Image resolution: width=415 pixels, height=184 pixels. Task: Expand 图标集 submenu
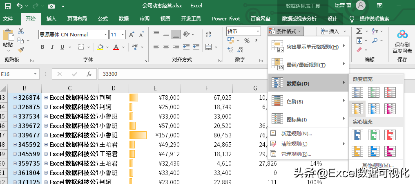coord(308,119)
